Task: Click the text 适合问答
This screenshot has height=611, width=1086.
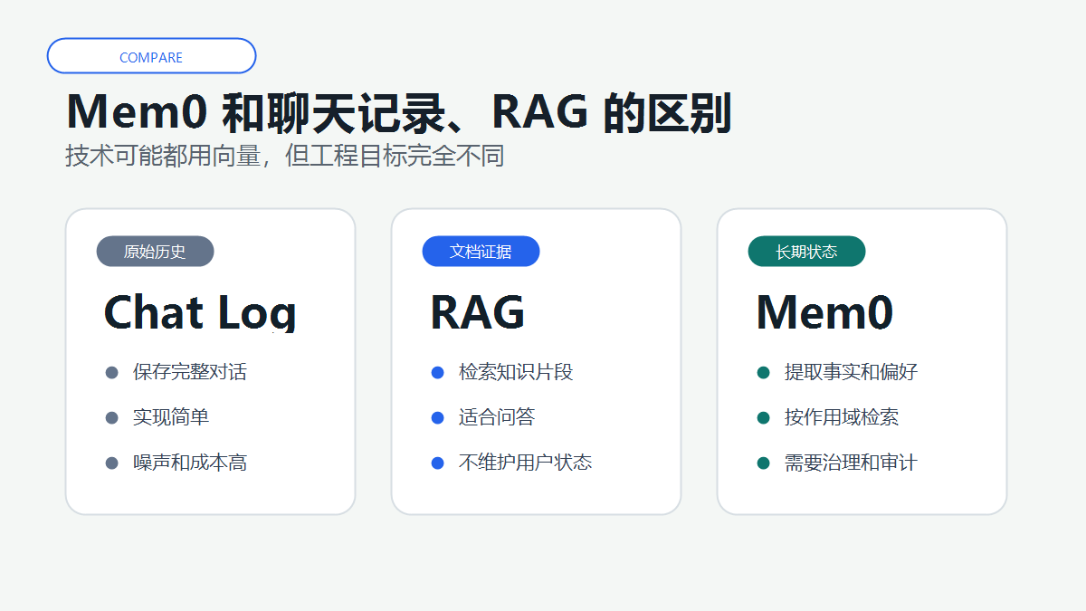Action: pos(497,417)
